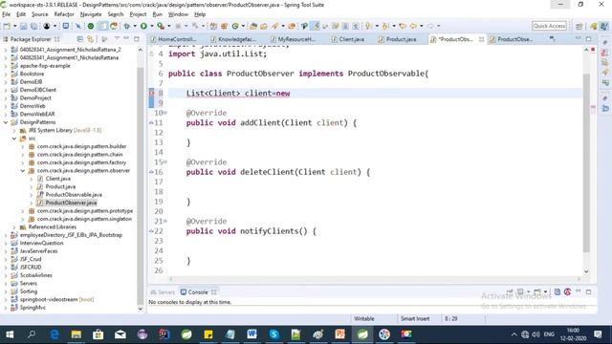This screenshot has height=344, width=612.
Task: Click the Console view tab
Action: [198, 292]
